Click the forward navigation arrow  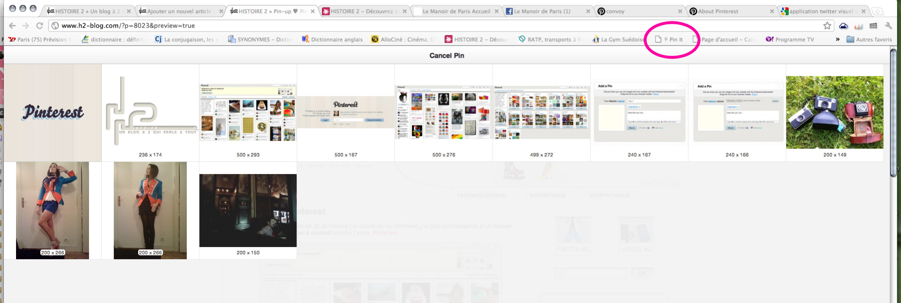click(25, 26)
